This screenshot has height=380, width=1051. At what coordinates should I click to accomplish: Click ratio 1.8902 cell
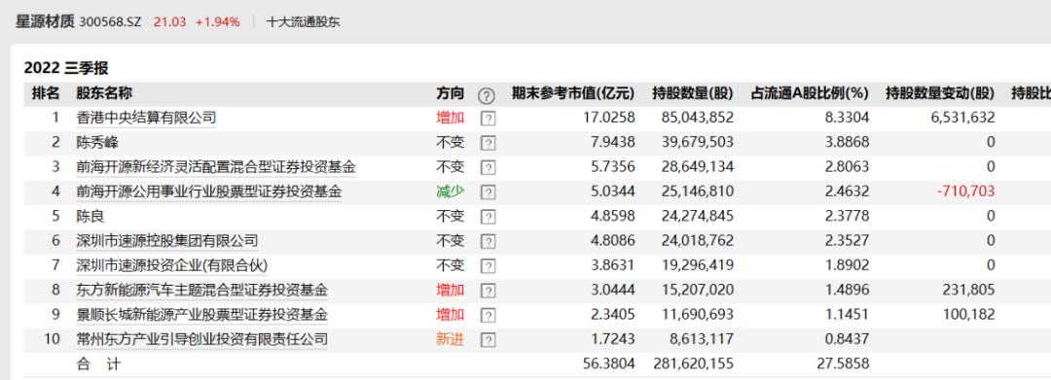coord(847,265)
